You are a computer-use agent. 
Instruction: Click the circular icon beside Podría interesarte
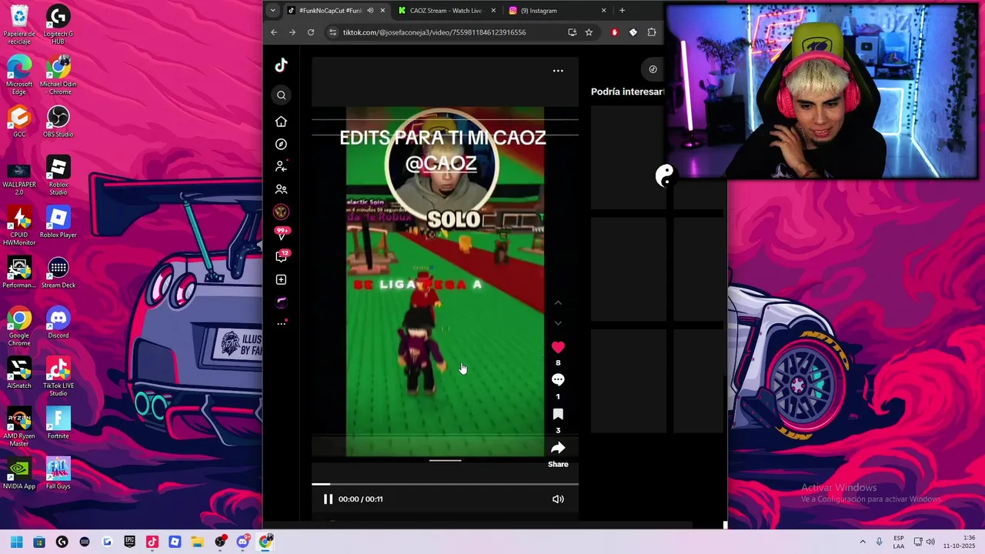coord(653,69)
